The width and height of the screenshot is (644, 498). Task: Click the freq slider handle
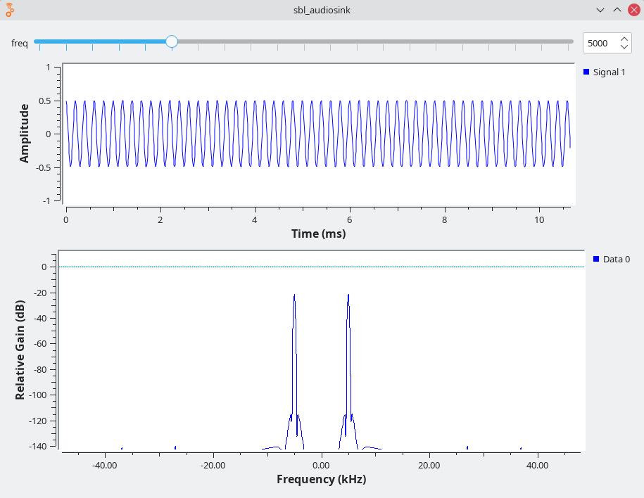[172, 41]
